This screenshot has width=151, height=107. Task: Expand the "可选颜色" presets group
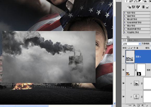coord(125,32)
